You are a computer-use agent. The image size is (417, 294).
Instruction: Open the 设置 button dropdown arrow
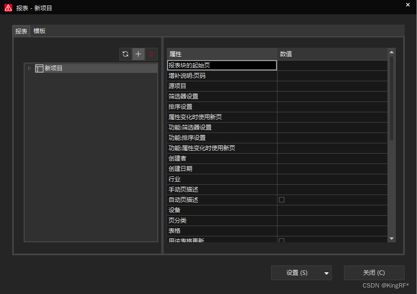click(x=326, y=273)
